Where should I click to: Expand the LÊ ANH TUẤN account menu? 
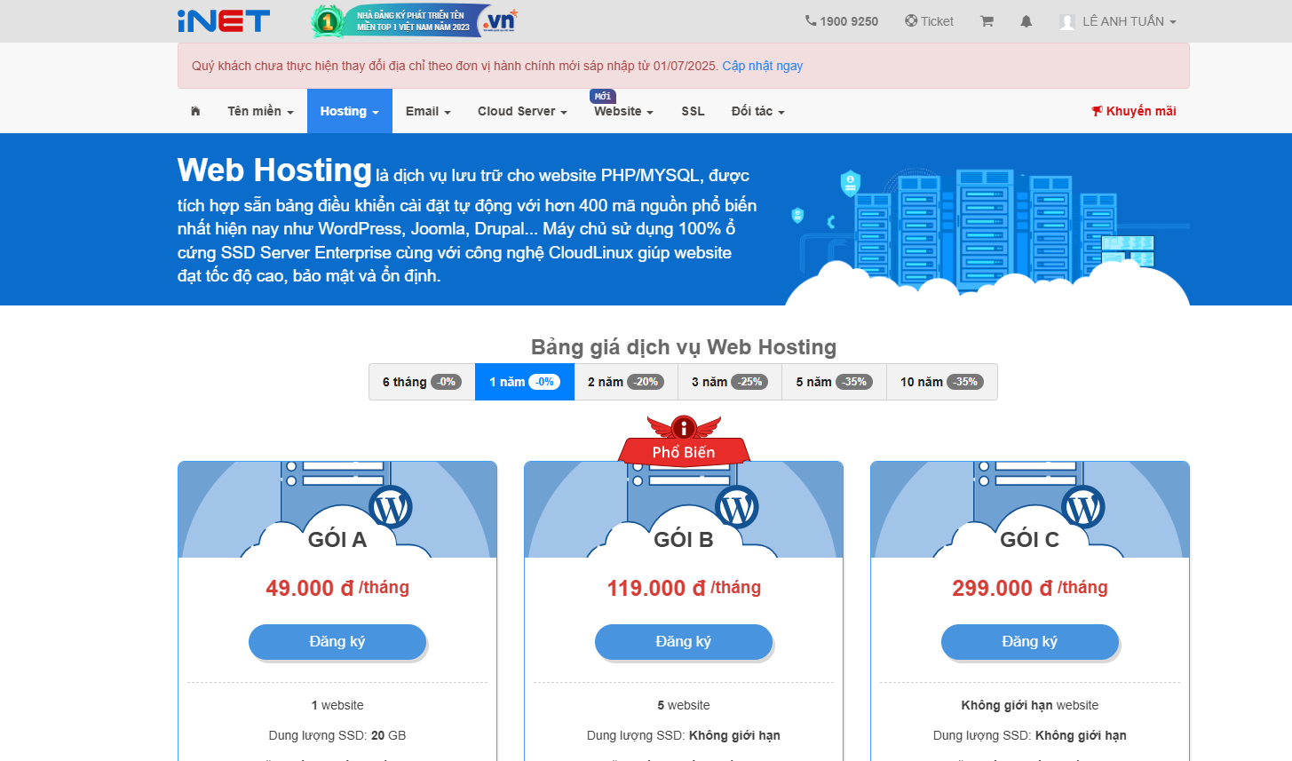coord(1118,21)
